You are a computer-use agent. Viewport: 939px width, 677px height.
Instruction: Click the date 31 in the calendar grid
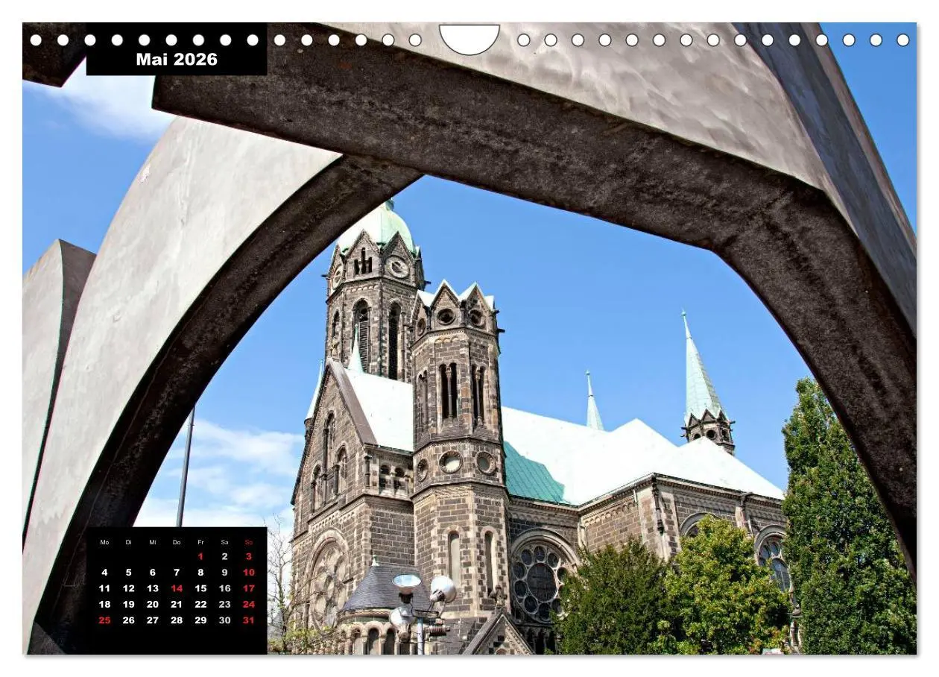point(249,620)
